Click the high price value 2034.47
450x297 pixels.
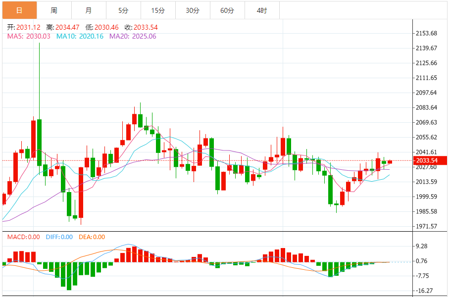pyautogui.click(x=67, y=28)
